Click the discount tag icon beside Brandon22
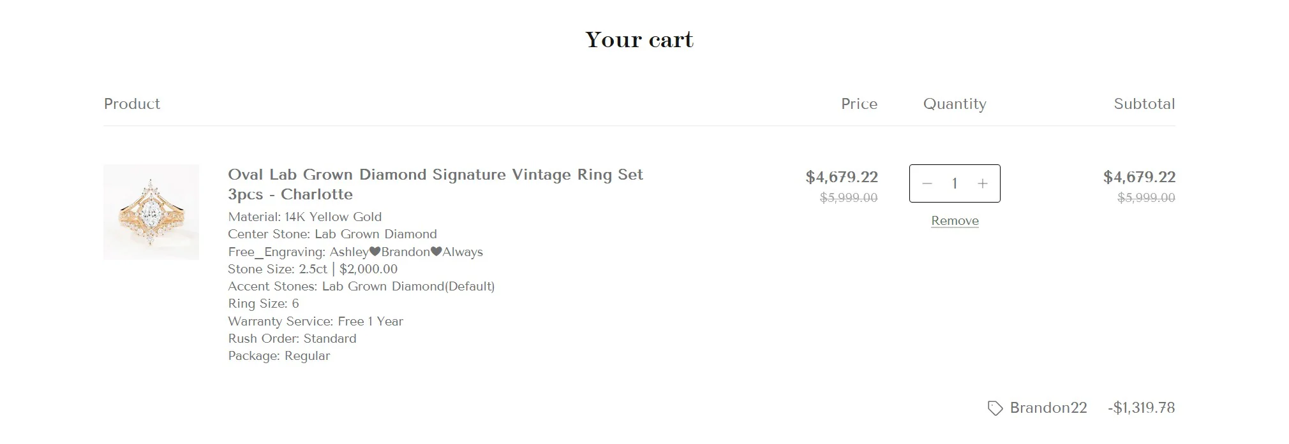The image size is (1289, 444). coord(995,408)
